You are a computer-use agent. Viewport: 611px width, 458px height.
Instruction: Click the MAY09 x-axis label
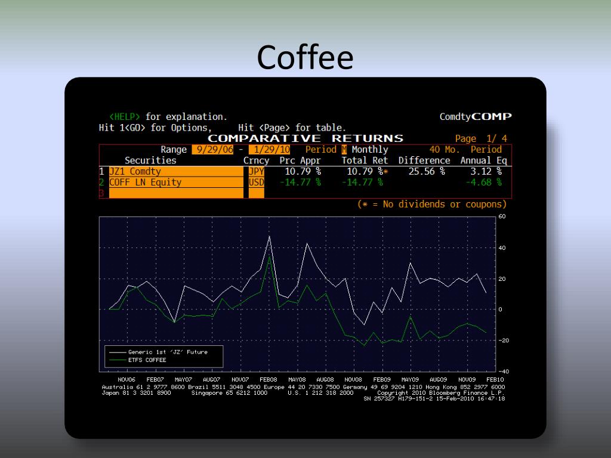click(x=410, y=380)
